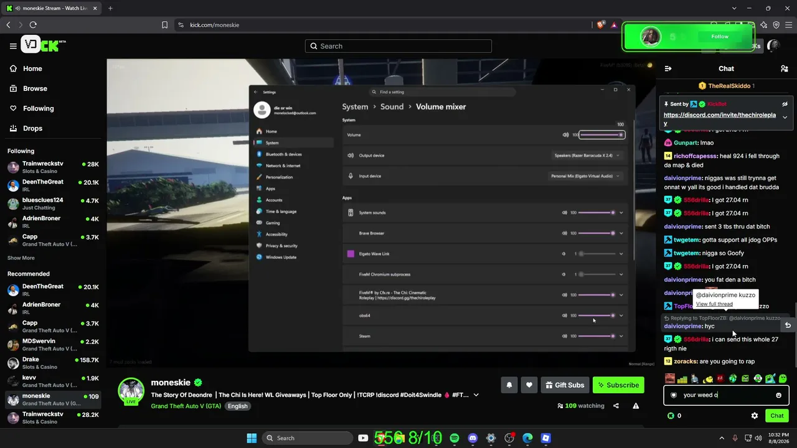Viewport: 797px width, 448px height.
Task: Open Spotify from the taskbar
Action: point(455,438)
